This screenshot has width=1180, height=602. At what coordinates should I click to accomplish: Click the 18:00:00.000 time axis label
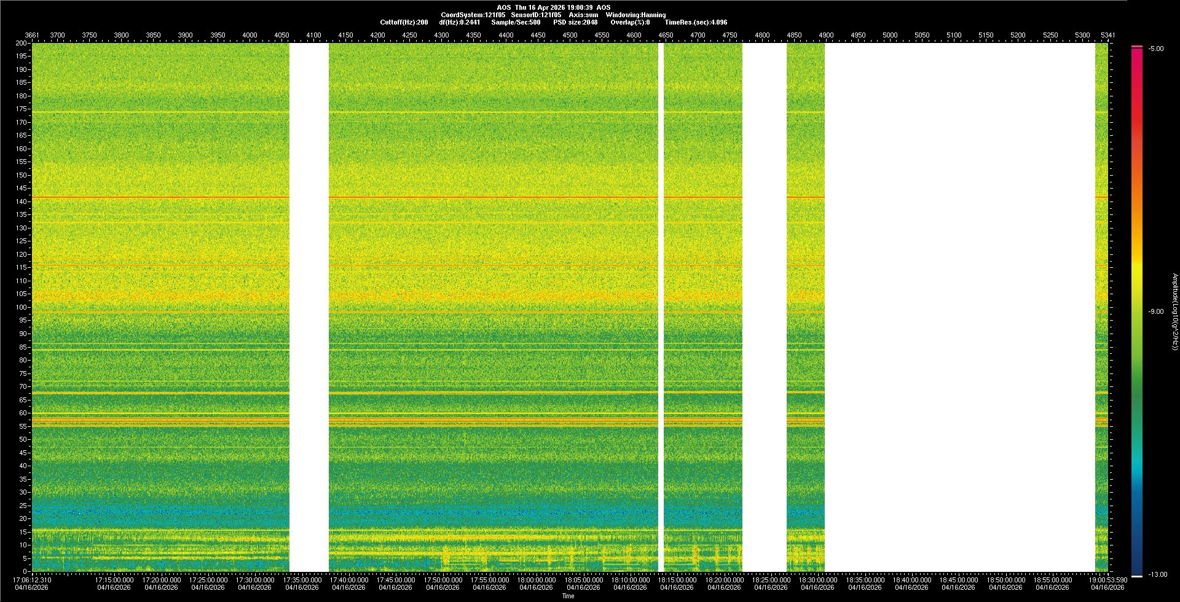(x=537, y=579)
